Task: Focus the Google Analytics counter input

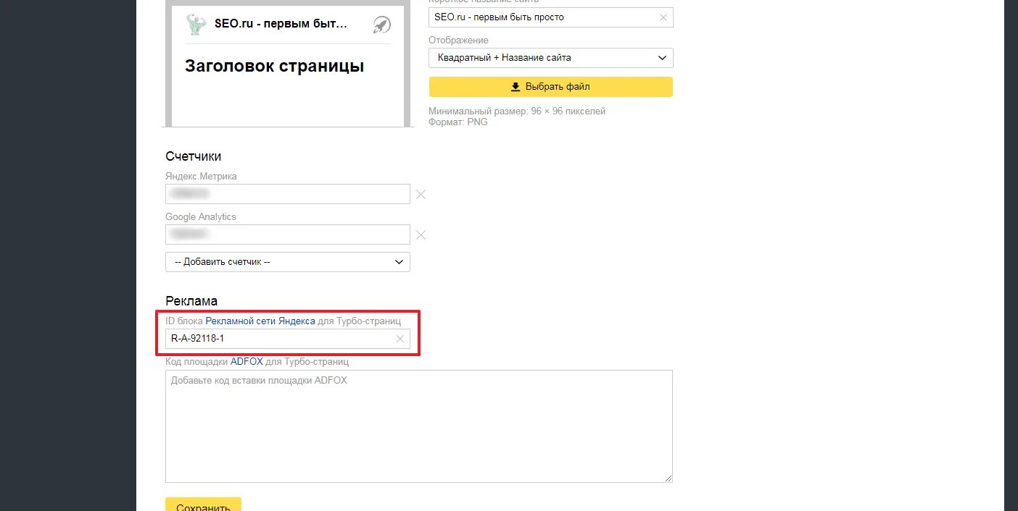Action: [288, 235]
